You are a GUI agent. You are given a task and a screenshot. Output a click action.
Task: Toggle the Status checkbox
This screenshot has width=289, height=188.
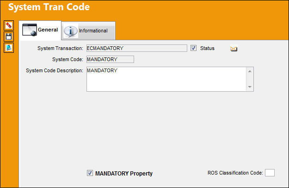tap(193, 48)
